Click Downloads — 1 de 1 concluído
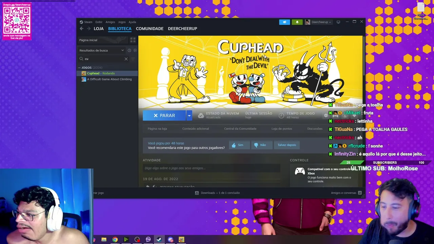Viewport: 434px width, 244px height. click(x=220, y=193)
